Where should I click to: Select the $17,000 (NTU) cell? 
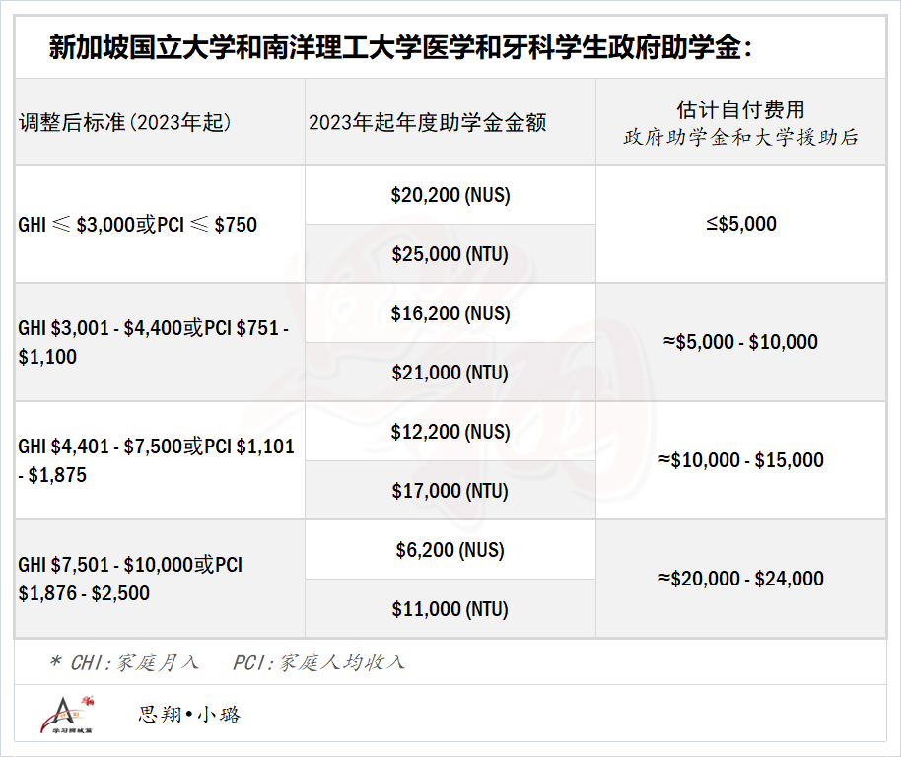pyautogui.click(x=450, y=491)
